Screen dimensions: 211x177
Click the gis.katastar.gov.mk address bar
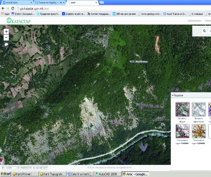tap(113, 8)
